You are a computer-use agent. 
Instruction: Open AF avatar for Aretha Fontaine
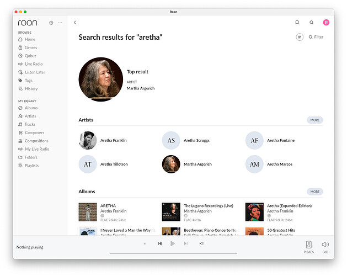coord(254,140)
